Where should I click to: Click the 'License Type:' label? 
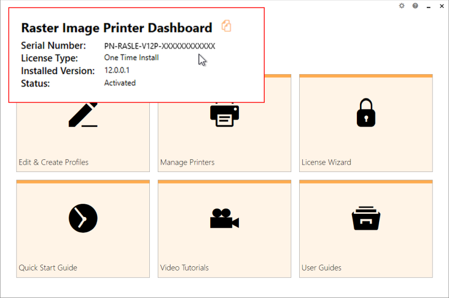point(49,58)
